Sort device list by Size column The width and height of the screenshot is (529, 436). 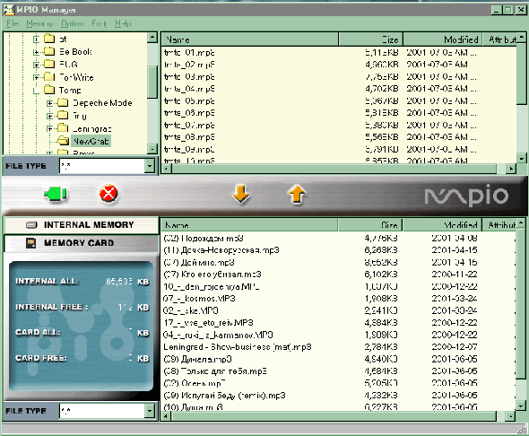pos(370,225)
